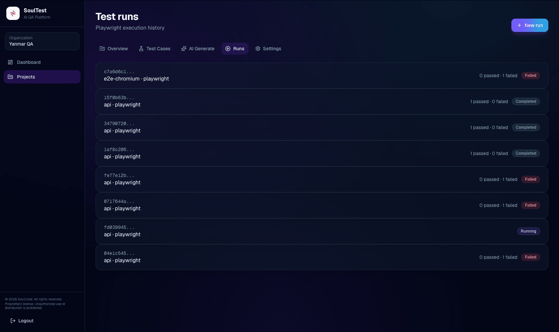Select run ID 04e1c545

(x=119, y=253)
